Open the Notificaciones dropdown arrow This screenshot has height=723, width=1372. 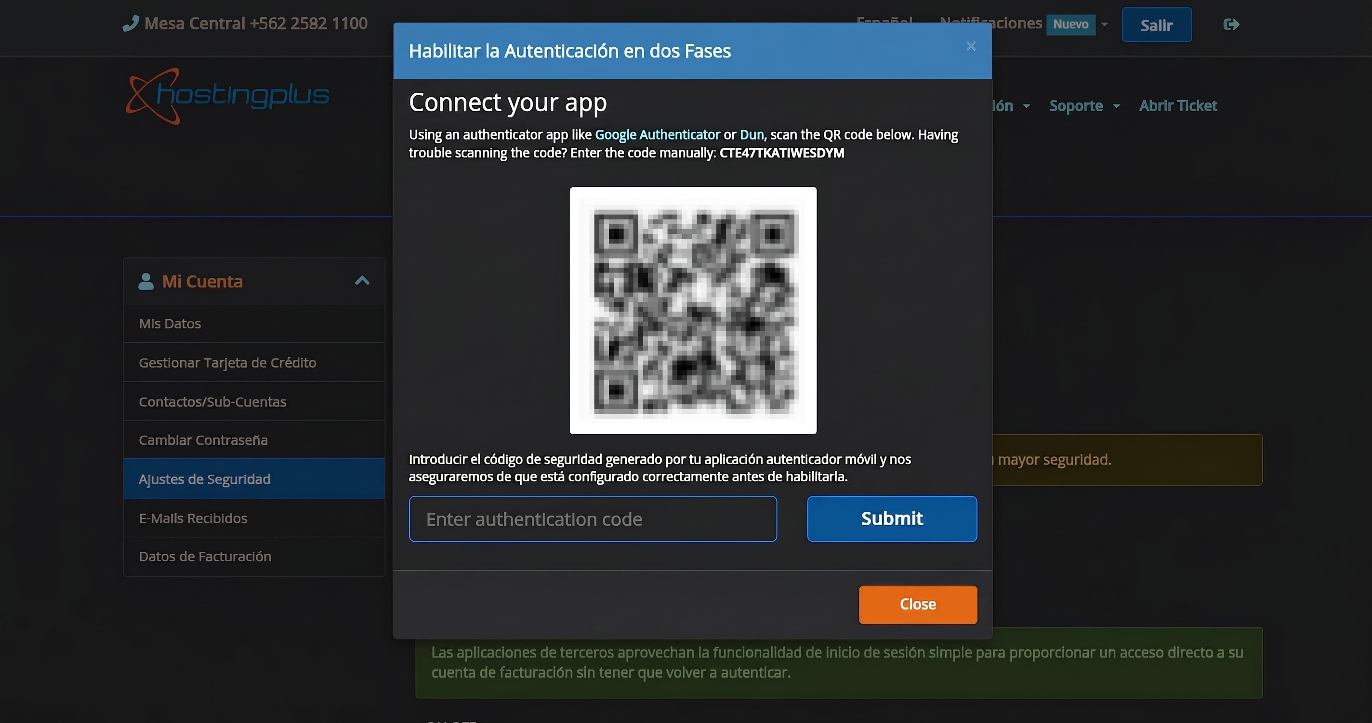(1105, 25)
